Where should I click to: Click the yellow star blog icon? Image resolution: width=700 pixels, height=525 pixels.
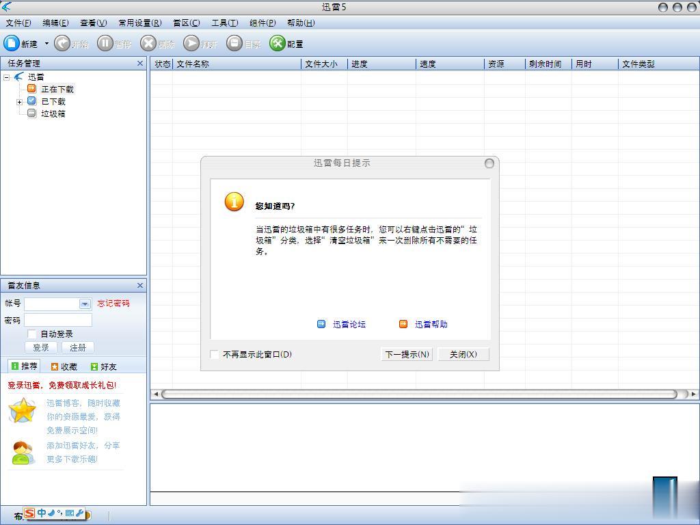[22, 410]
